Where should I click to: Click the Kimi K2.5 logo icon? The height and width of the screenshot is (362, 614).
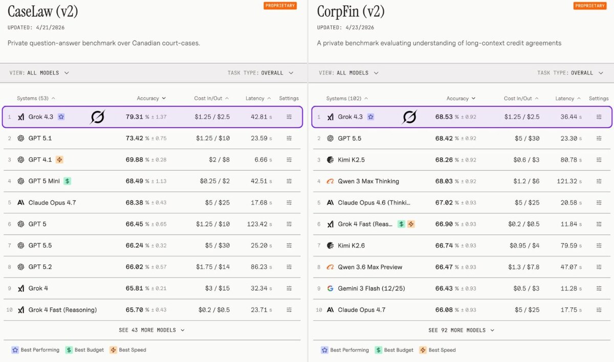coord(331,160)
